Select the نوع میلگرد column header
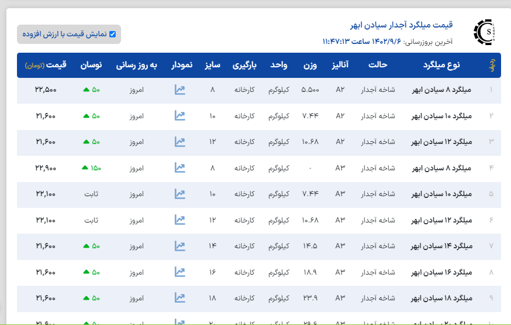The height and width of the screenshot is (325, 511). tap(441, 65)
